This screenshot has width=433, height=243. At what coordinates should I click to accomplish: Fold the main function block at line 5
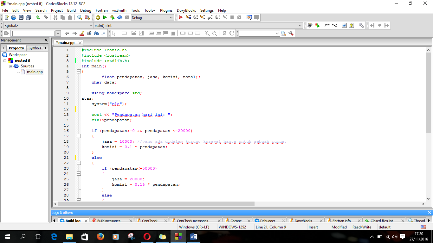79,72
